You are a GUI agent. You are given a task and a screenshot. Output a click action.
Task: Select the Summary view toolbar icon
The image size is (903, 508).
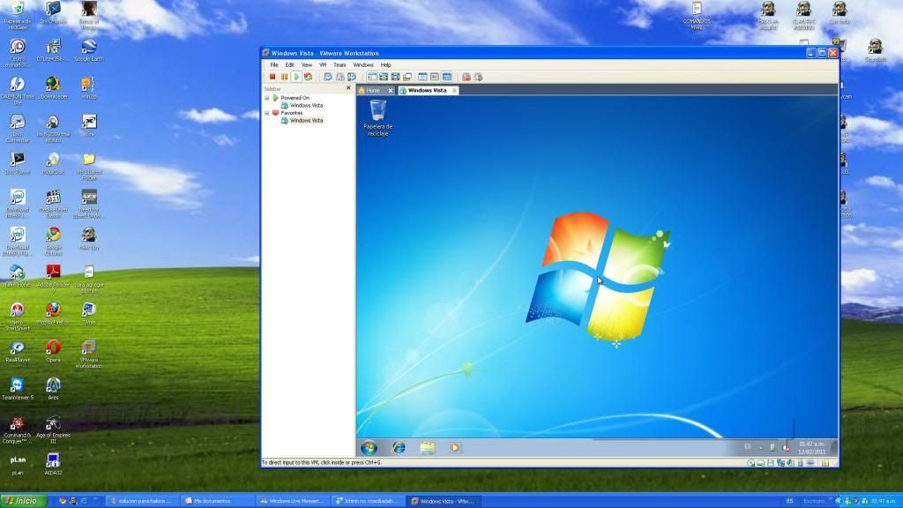coord(422,77)
